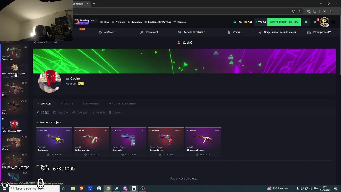The image size is (341, 192).
Task: Open the notifications bell icon
Action: pyautogui.click(x=315, y=22)
